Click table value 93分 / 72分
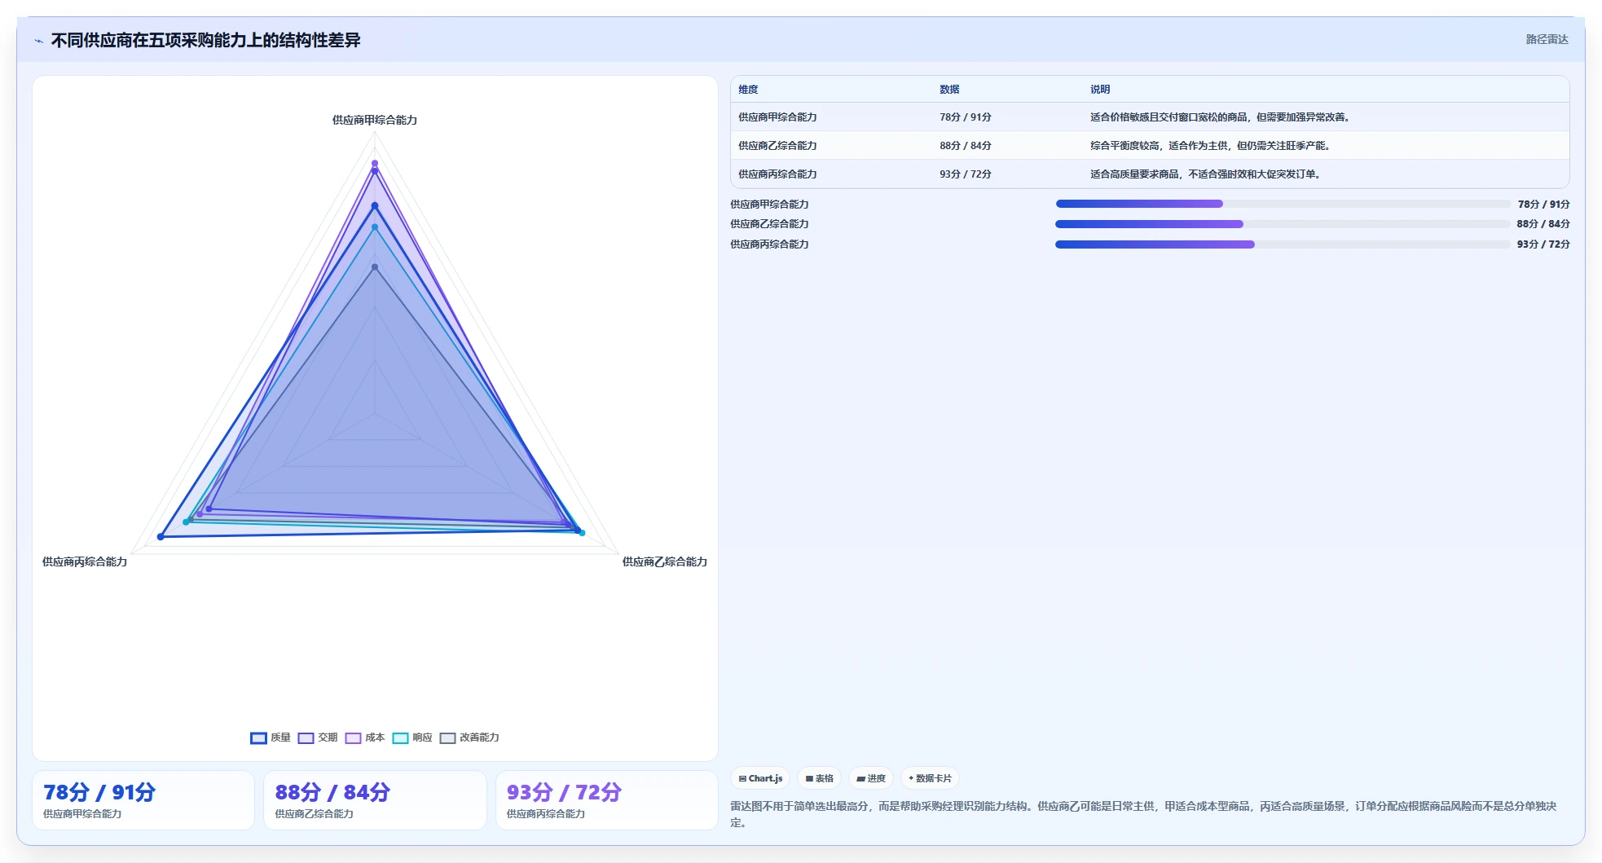 pos(966,174)
